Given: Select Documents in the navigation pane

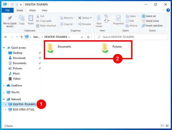Looking at the screenshot, I should click(x=19, y=63).
